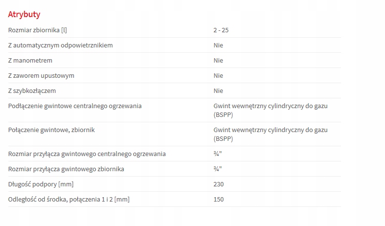Select the Z manometrem label
The height and width of the screenshot is (226, 385).
30,61
